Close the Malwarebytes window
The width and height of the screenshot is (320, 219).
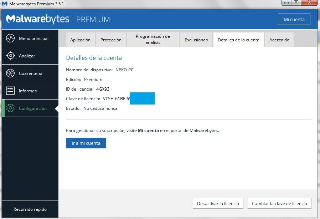coord(309,3)
